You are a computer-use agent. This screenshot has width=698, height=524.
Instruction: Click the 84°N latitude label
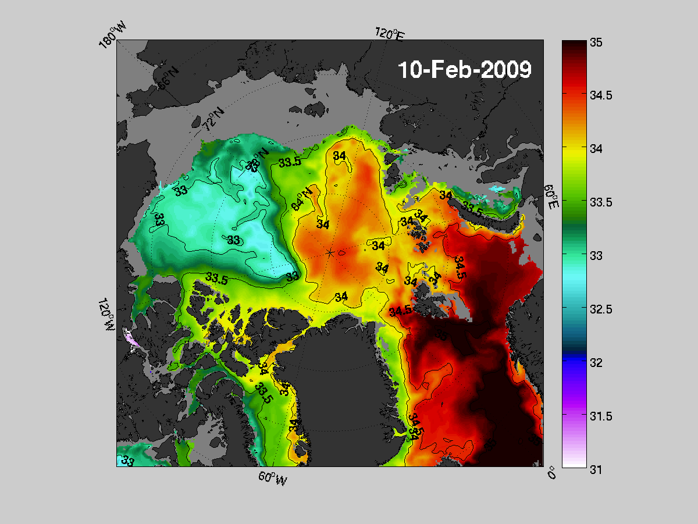click(x=302, y=198)
